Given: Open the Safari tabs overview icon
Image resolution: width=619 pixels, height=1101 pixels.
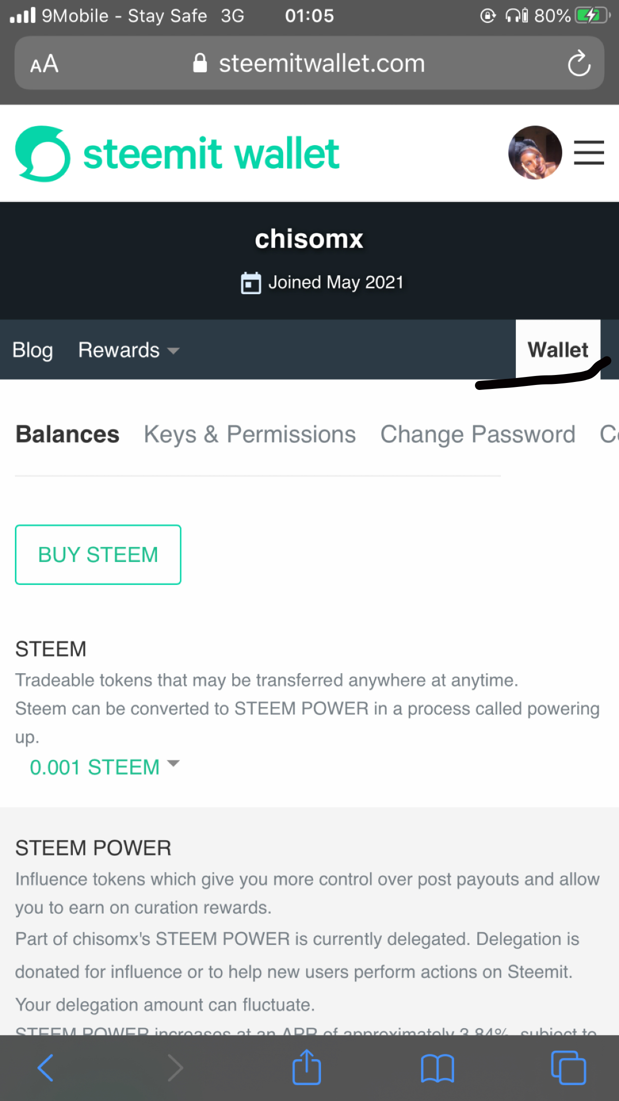Looking at the screenshot, I should (x=568, y=1068).
